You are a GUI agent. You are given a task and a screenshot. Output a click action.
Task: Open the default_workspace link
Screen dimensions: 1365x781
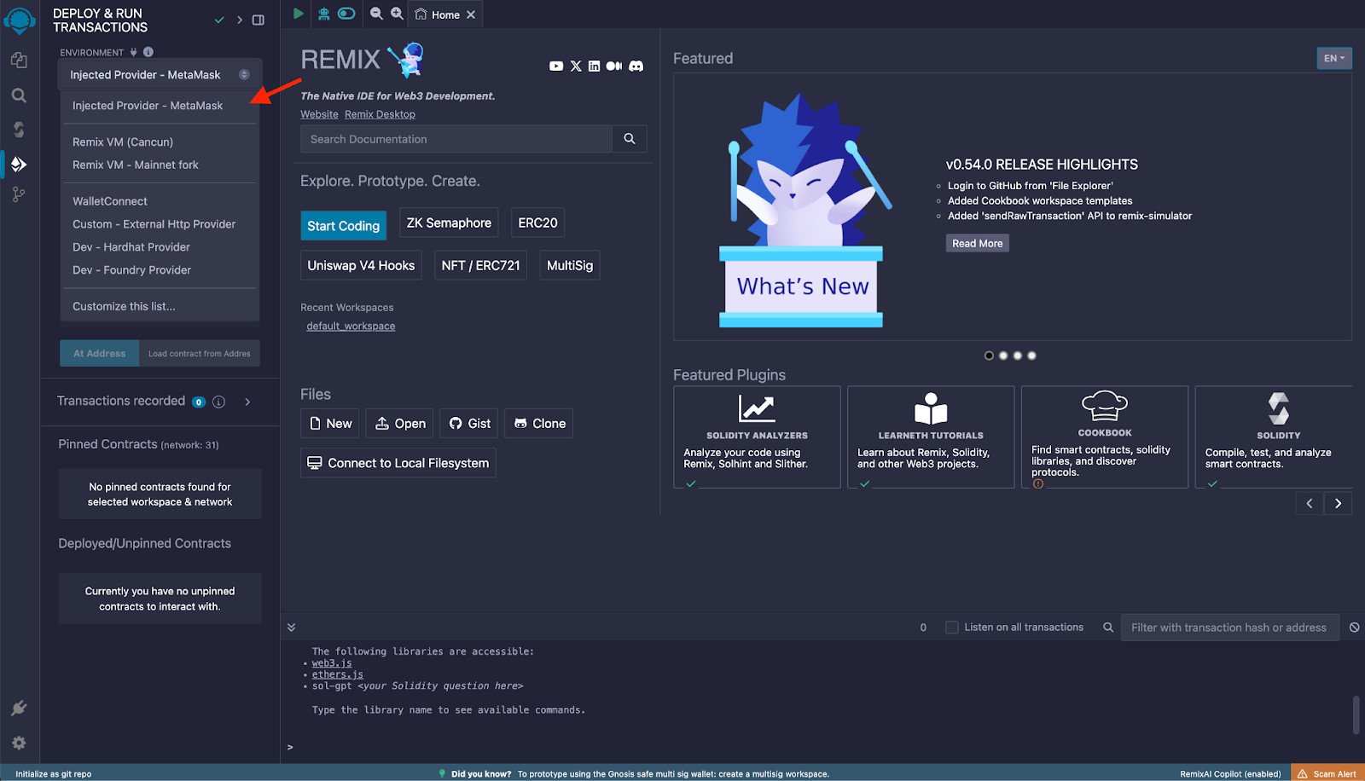pos(350,326)
